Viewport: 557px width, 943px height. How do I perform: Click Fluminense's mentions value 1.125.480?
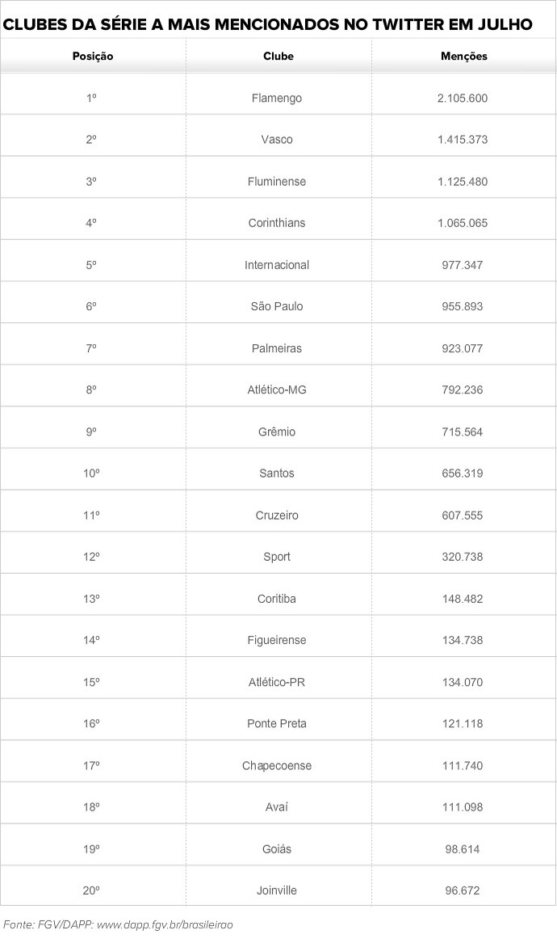(463, 181)
